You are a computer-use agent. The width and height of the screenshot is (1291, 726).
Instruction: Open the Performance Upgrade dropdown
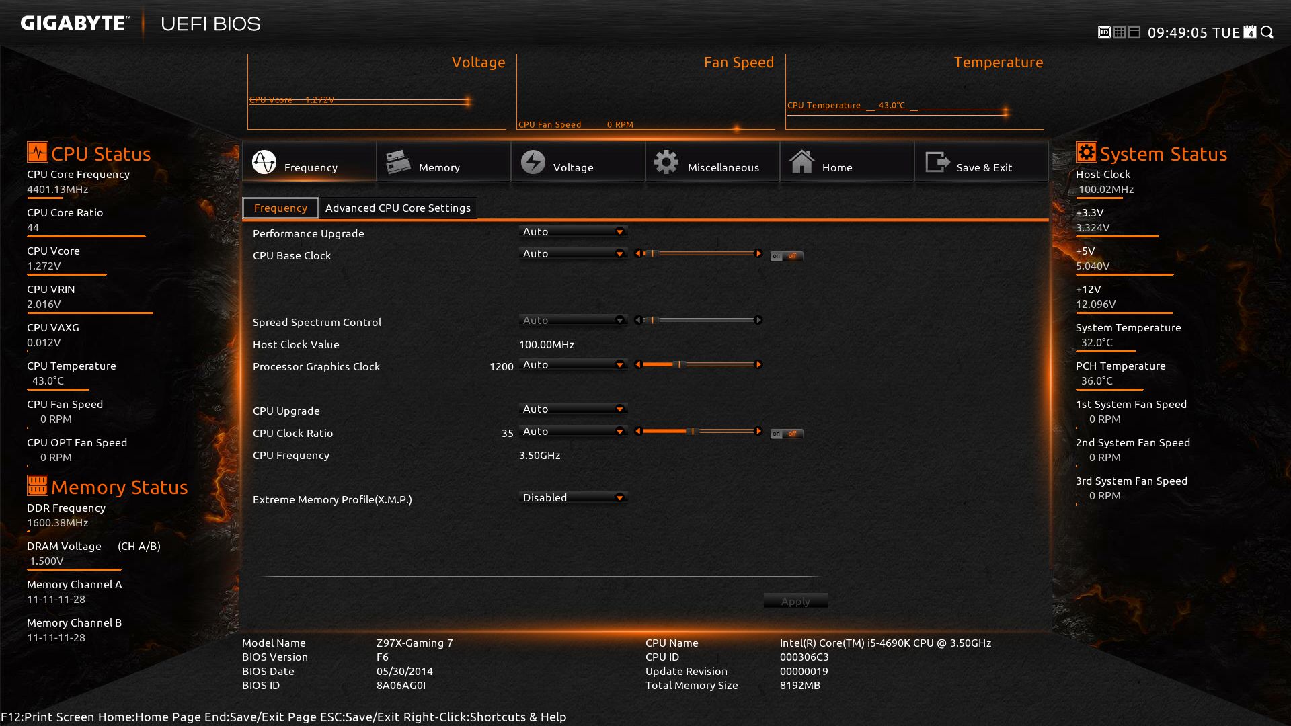coord(573,231)
